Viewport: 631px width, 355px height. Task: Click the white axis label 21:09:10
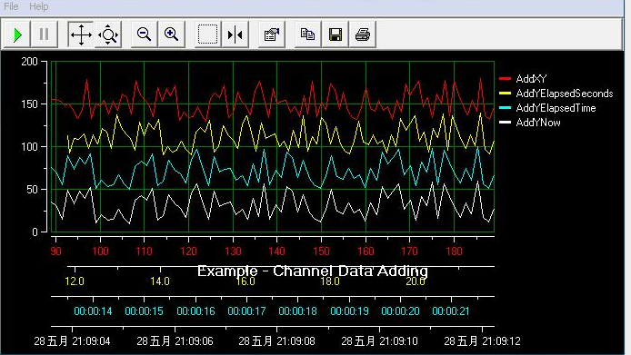click(x=398, y=341)
